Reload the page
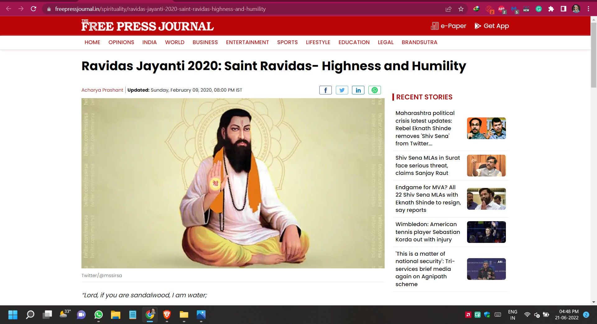Viewport: 597px width, 324px height. coord(34,9)
